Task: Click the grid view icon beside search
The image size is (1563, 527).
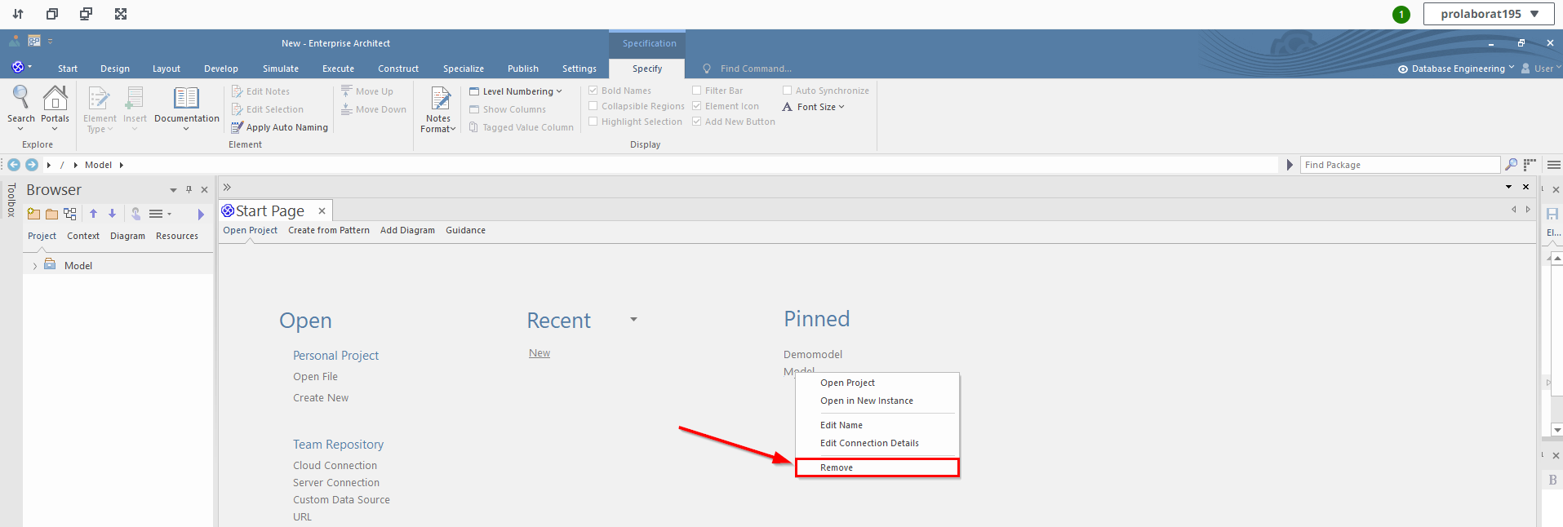Action: point(1530,165)
